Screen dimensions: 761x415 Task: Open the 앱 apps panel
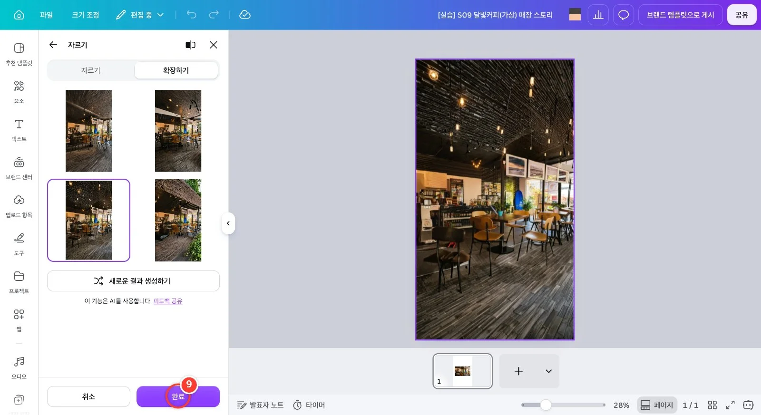tap(19, 320)
